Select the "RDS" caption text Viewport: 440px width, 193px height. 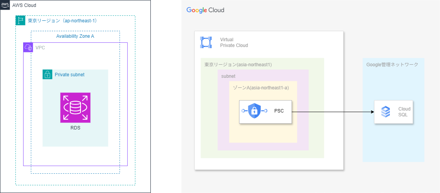75,128
